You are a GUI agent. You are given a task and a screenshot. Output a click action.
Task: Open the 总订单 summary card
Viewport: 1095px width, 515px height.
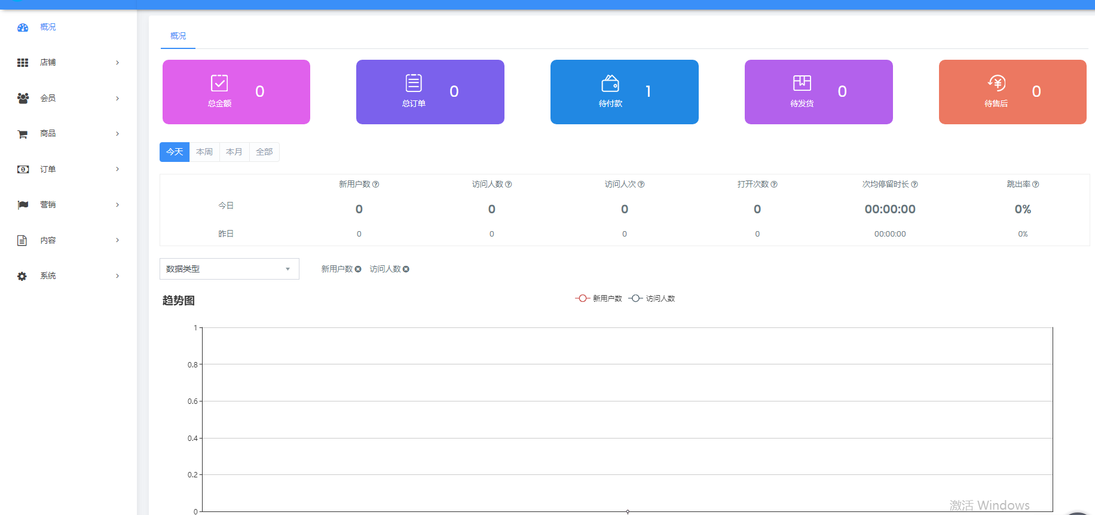[x=430, y=92]
